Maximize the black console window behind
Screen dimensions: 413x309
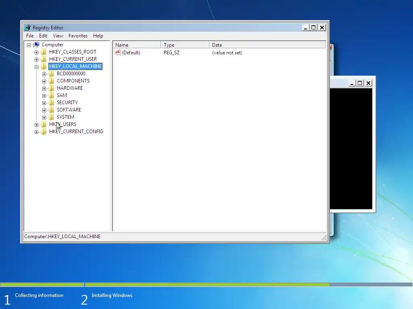coord(360,83)
